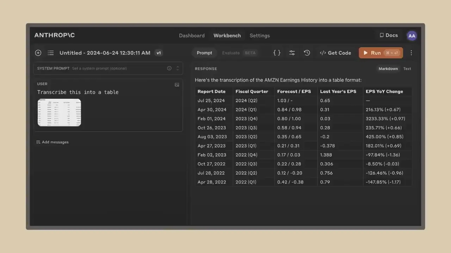Click the '425.00% (+0.85)' cell
Screen dimensions: 451x253
point(384,137)
